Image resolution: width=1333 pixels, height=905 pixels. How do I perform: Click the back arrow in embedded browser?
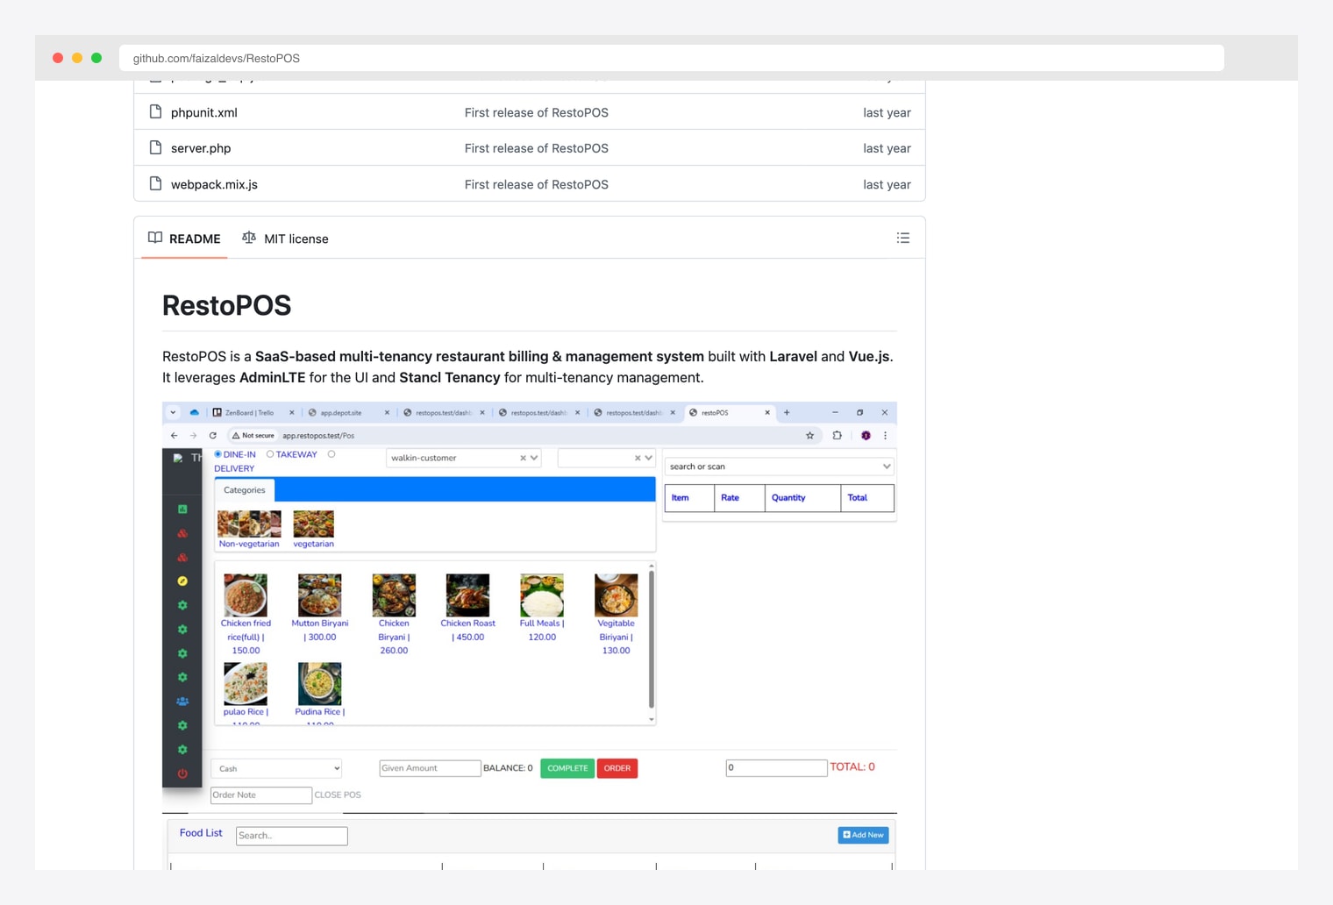point(174,436)
